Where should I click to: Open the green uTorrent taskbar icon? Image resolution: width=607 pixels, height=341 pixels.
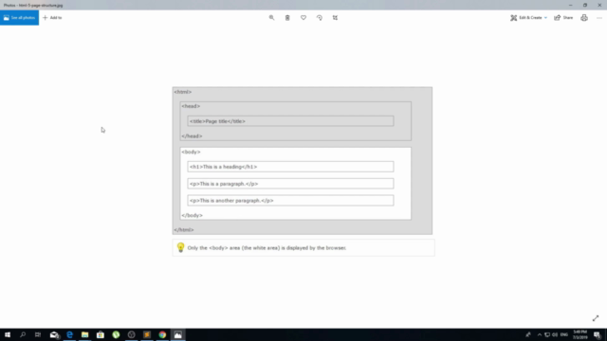click(116, 334)
